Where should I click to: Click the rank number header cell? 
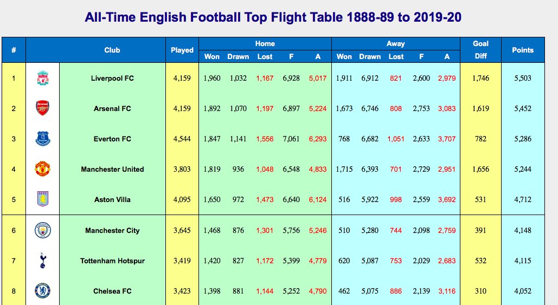click(x=14, y=50)
